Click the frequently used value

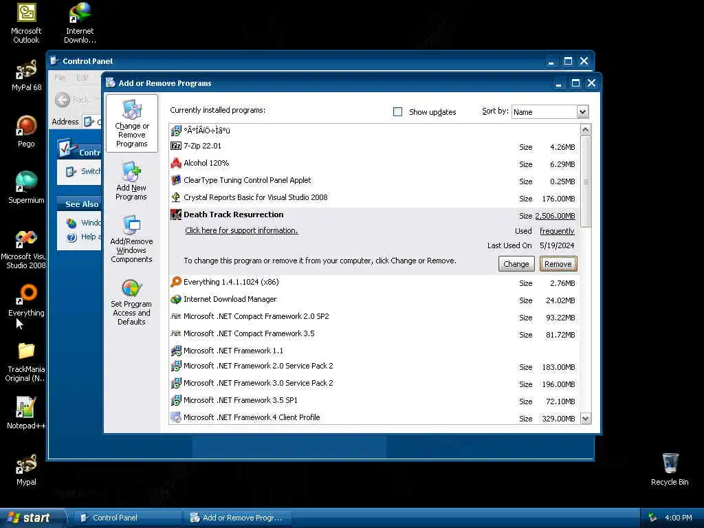(557, 231)
